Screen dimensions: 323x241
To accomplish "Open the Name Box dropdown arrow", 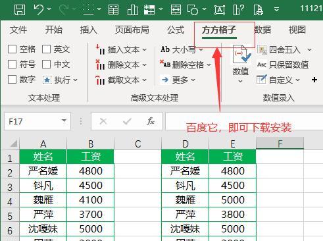I will (64, 121).
